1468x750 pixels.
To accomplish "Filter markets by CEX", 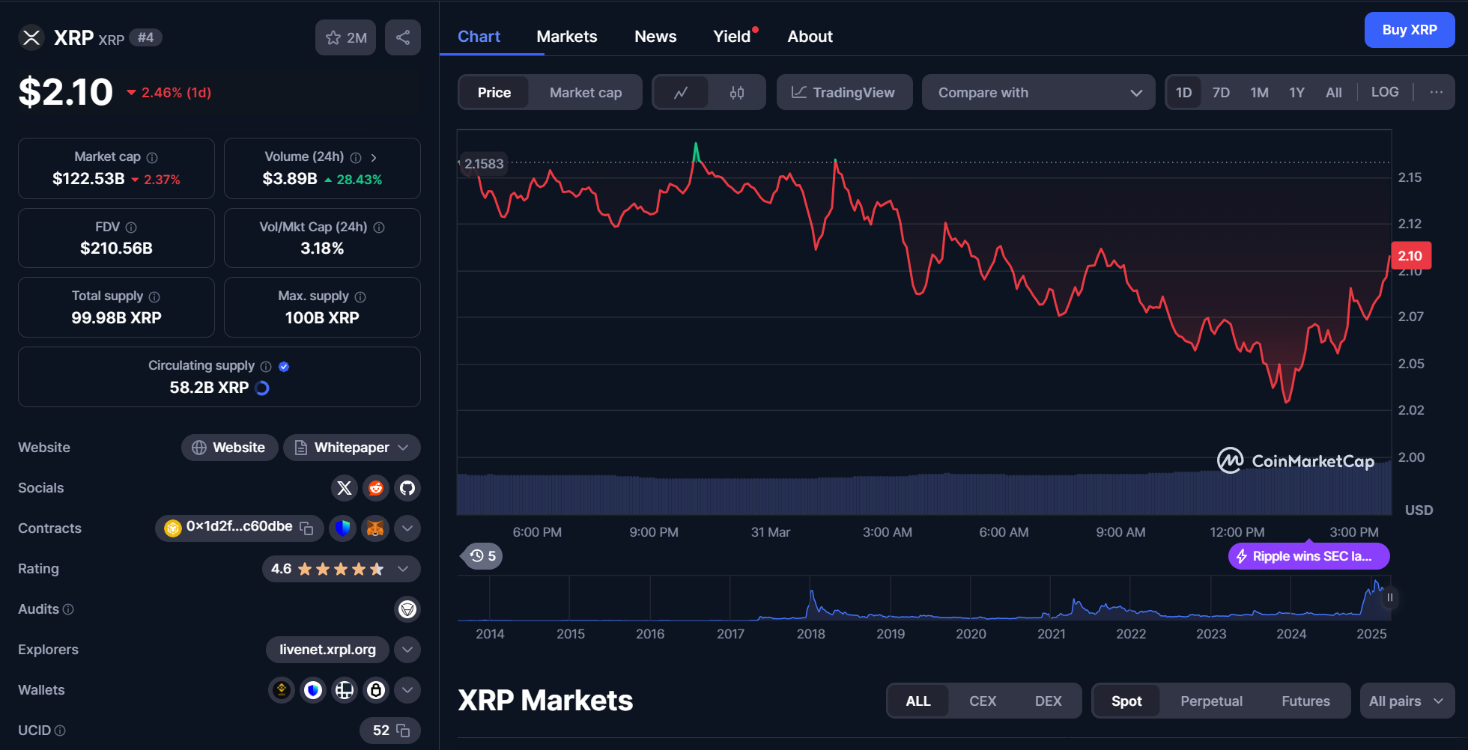I will [x=983, y=701].
